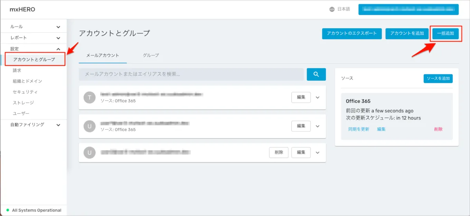Switch to the グループ tab
Screen dimensions: 470x216
click(x=151, y=55)
